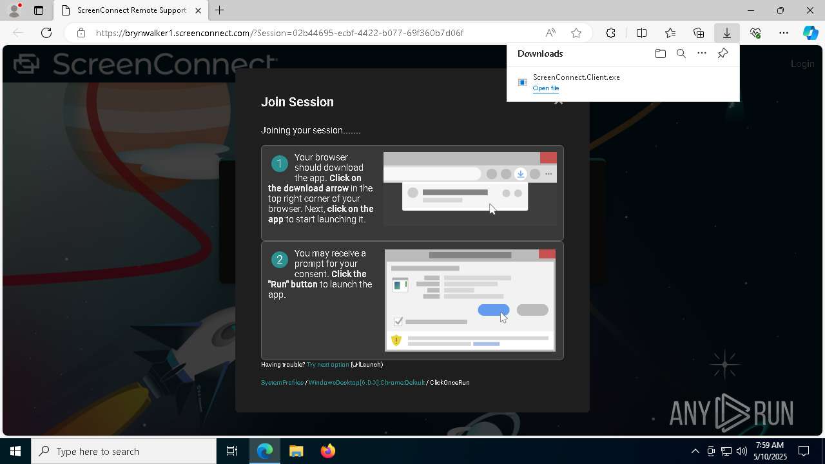Close the ScreenConnect Remote Support tab
The height and width of the screenshot is (464, 825).
(x=199, y=10)
